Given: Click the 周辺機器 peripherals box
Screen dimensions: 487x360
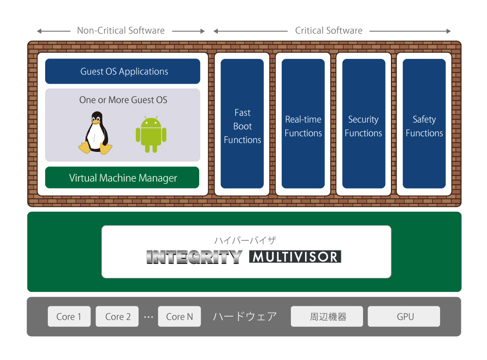Looking at the screenshot, I should 327,317.
